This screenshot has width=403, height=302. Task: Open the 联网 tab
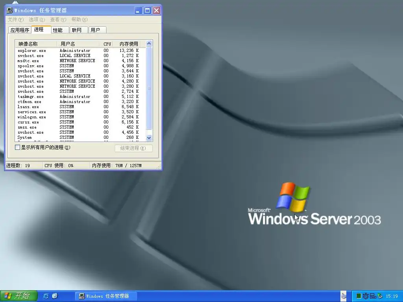point(79,30)
